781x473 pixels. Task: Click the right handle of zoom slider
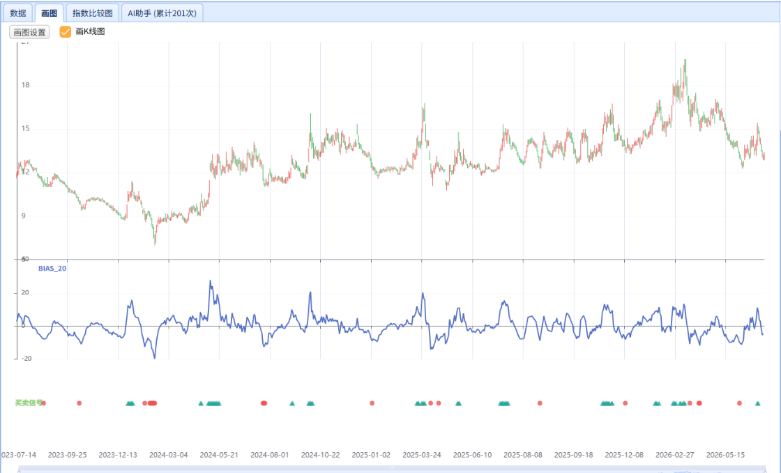[x=765, y=470]
